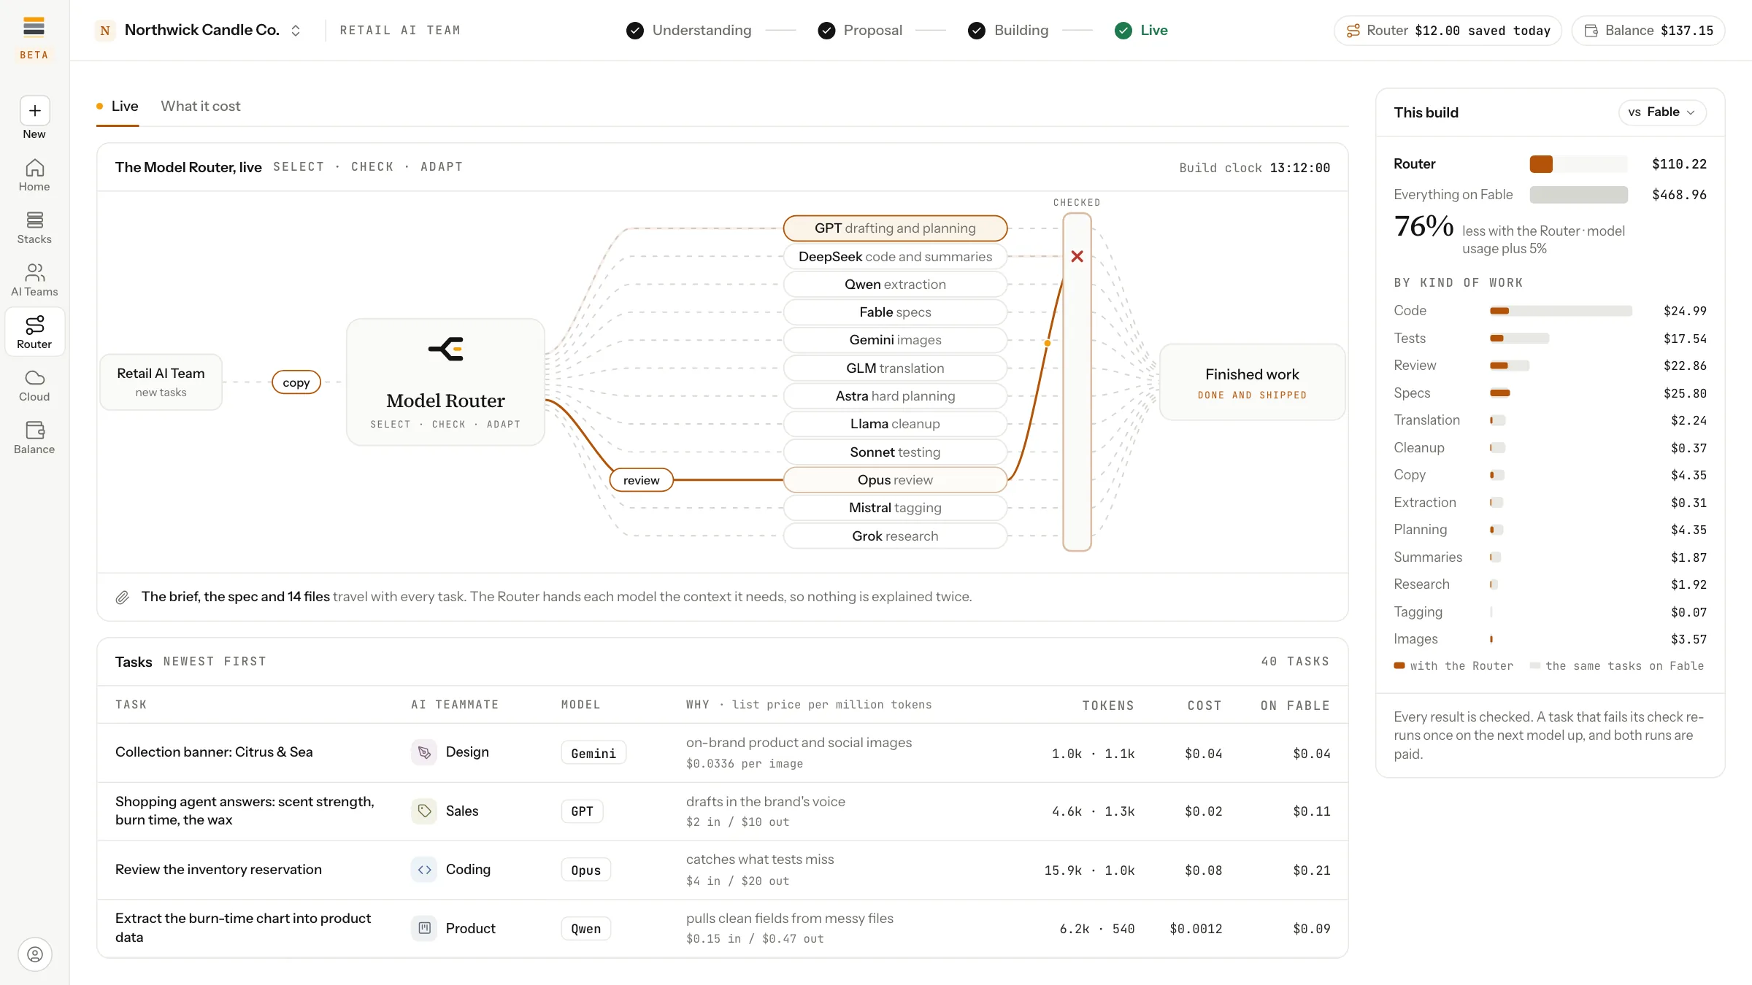Switch to the Live tab
Image resolution: width=1752 pixels, height=985 pixels.
(x=118, y=107)
